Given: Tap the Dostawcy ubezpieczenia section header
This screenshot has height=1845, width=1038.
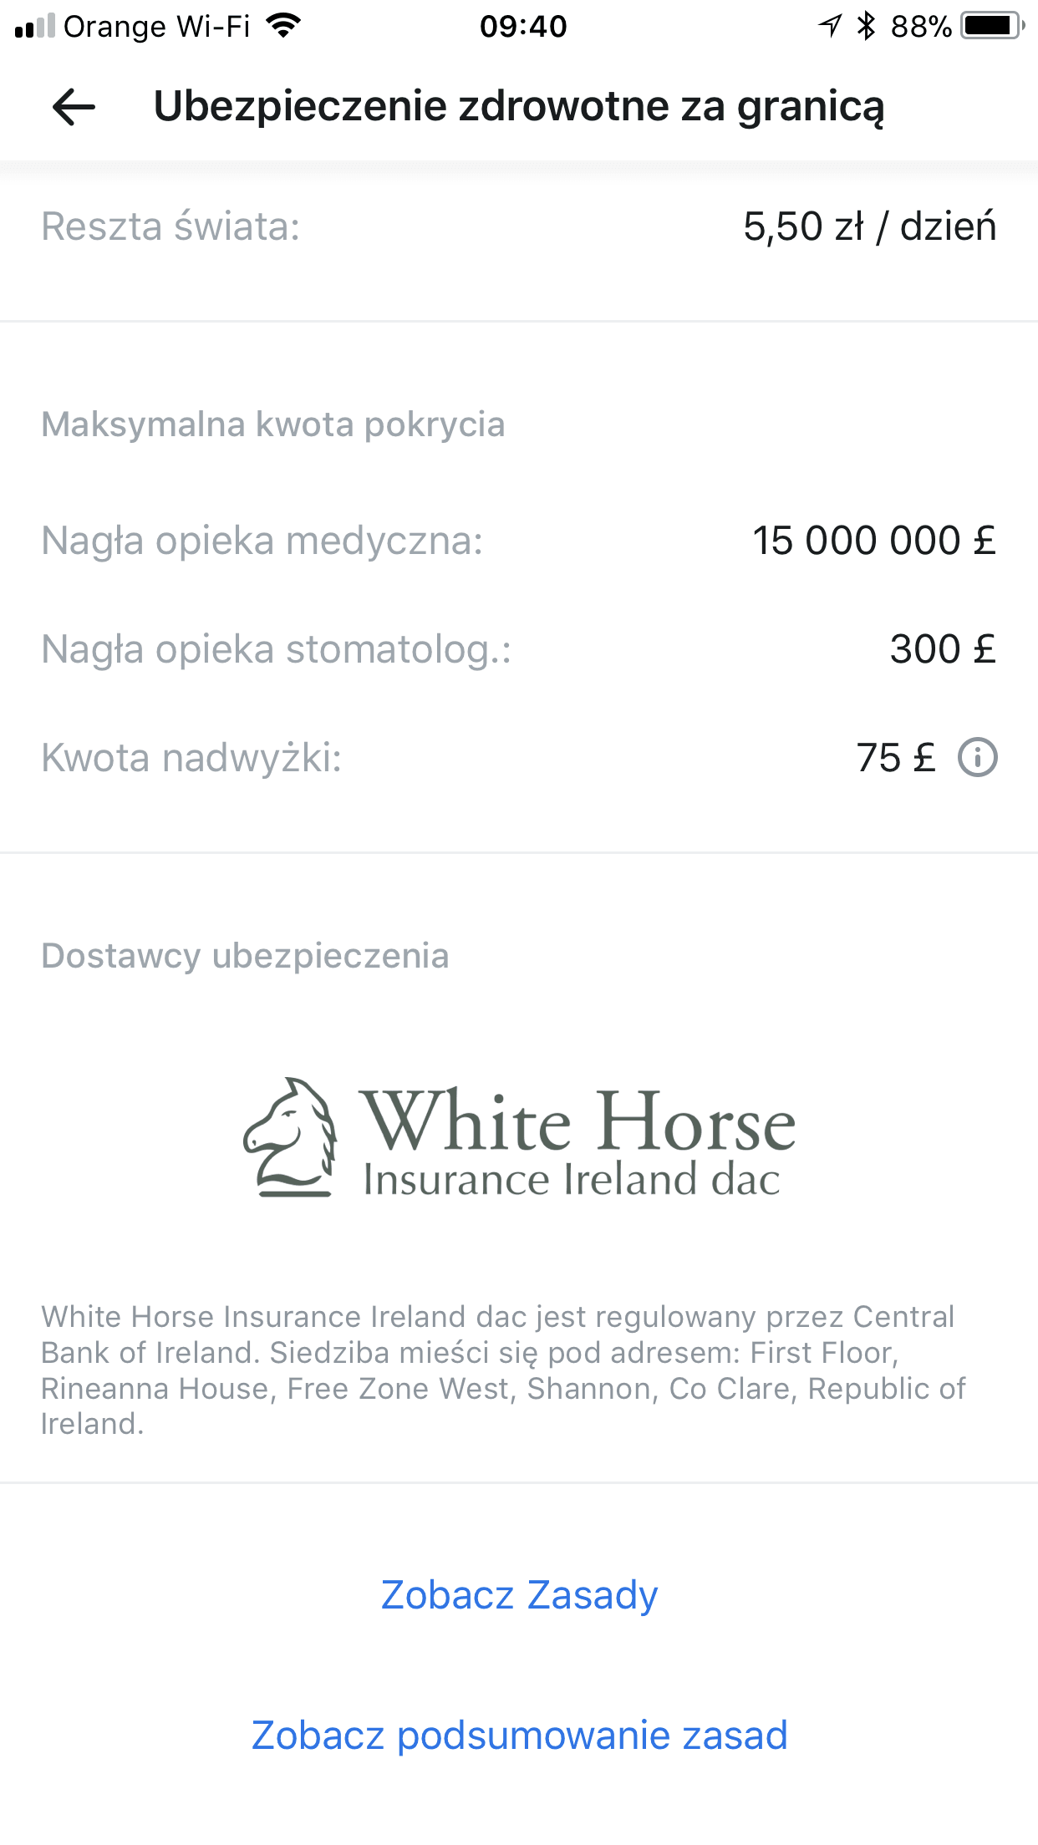Looking at the screenshot, I should (245, 955).
